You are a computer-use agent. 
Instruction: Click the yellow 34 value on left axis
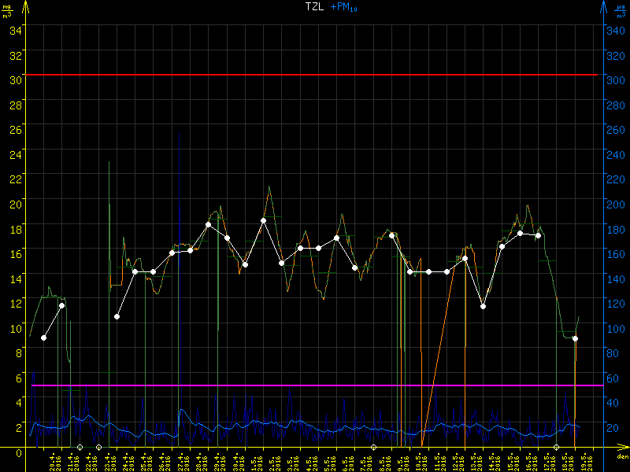click(x=15, y=30)
